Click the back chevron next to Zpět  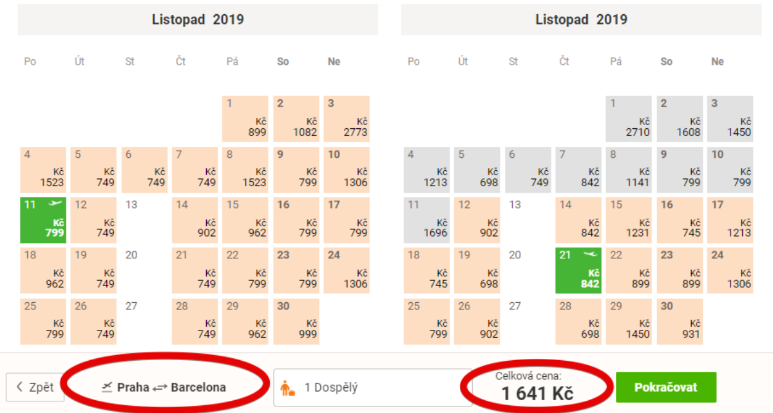point(19,387)
